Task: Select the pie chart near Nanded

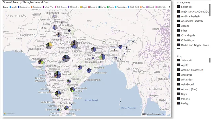Action: tap(58, 75)
